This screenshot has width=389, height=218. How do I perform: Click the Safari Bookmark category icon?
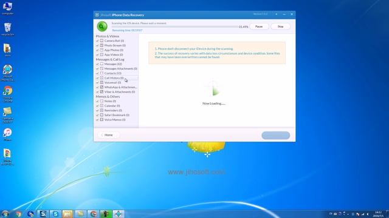[102, 115]
